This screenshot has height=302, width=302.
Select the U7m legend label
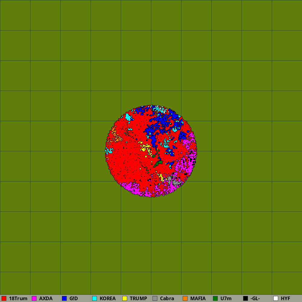226,298
